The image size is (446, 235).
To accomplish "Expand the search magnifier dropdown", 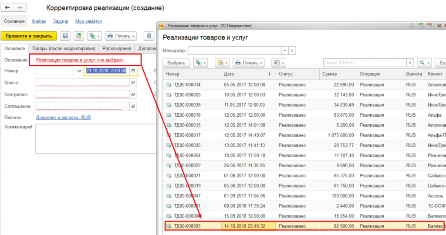I will pyautogui.click(x=424, y=63).
